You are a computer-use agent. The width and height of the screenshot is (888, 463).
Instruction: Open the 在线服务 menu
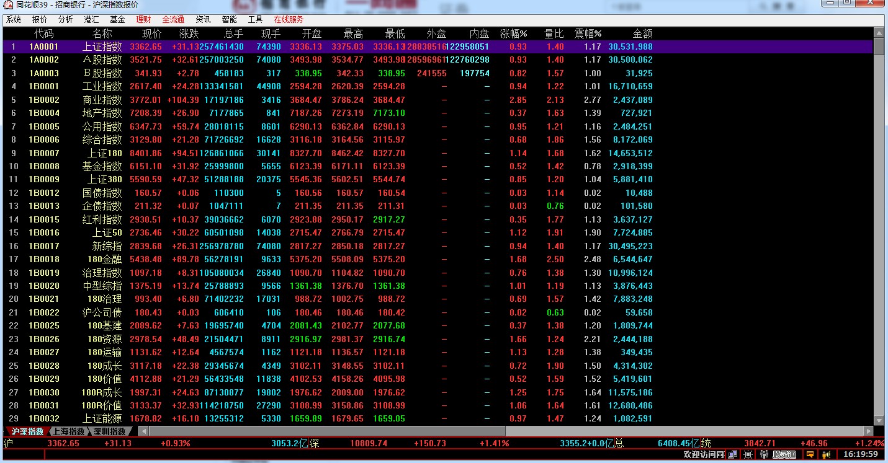click(289, 20)
